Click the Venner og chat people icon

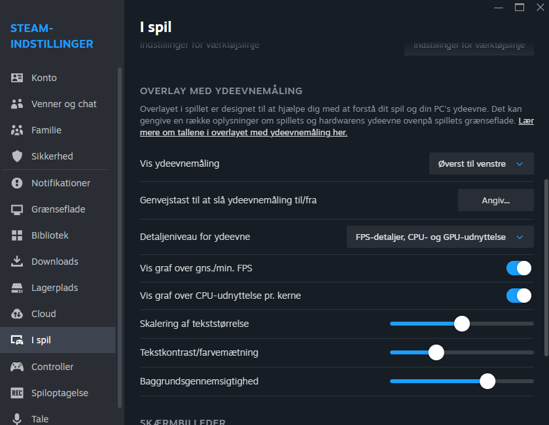tap(17, 104)
